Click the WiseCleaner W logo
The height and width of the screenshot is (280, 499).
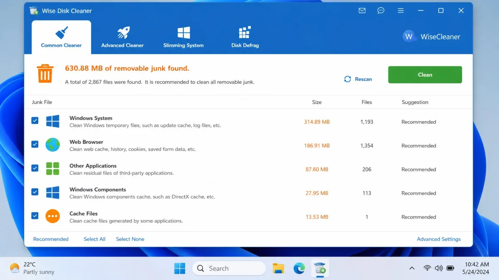(x=409, y=37)
